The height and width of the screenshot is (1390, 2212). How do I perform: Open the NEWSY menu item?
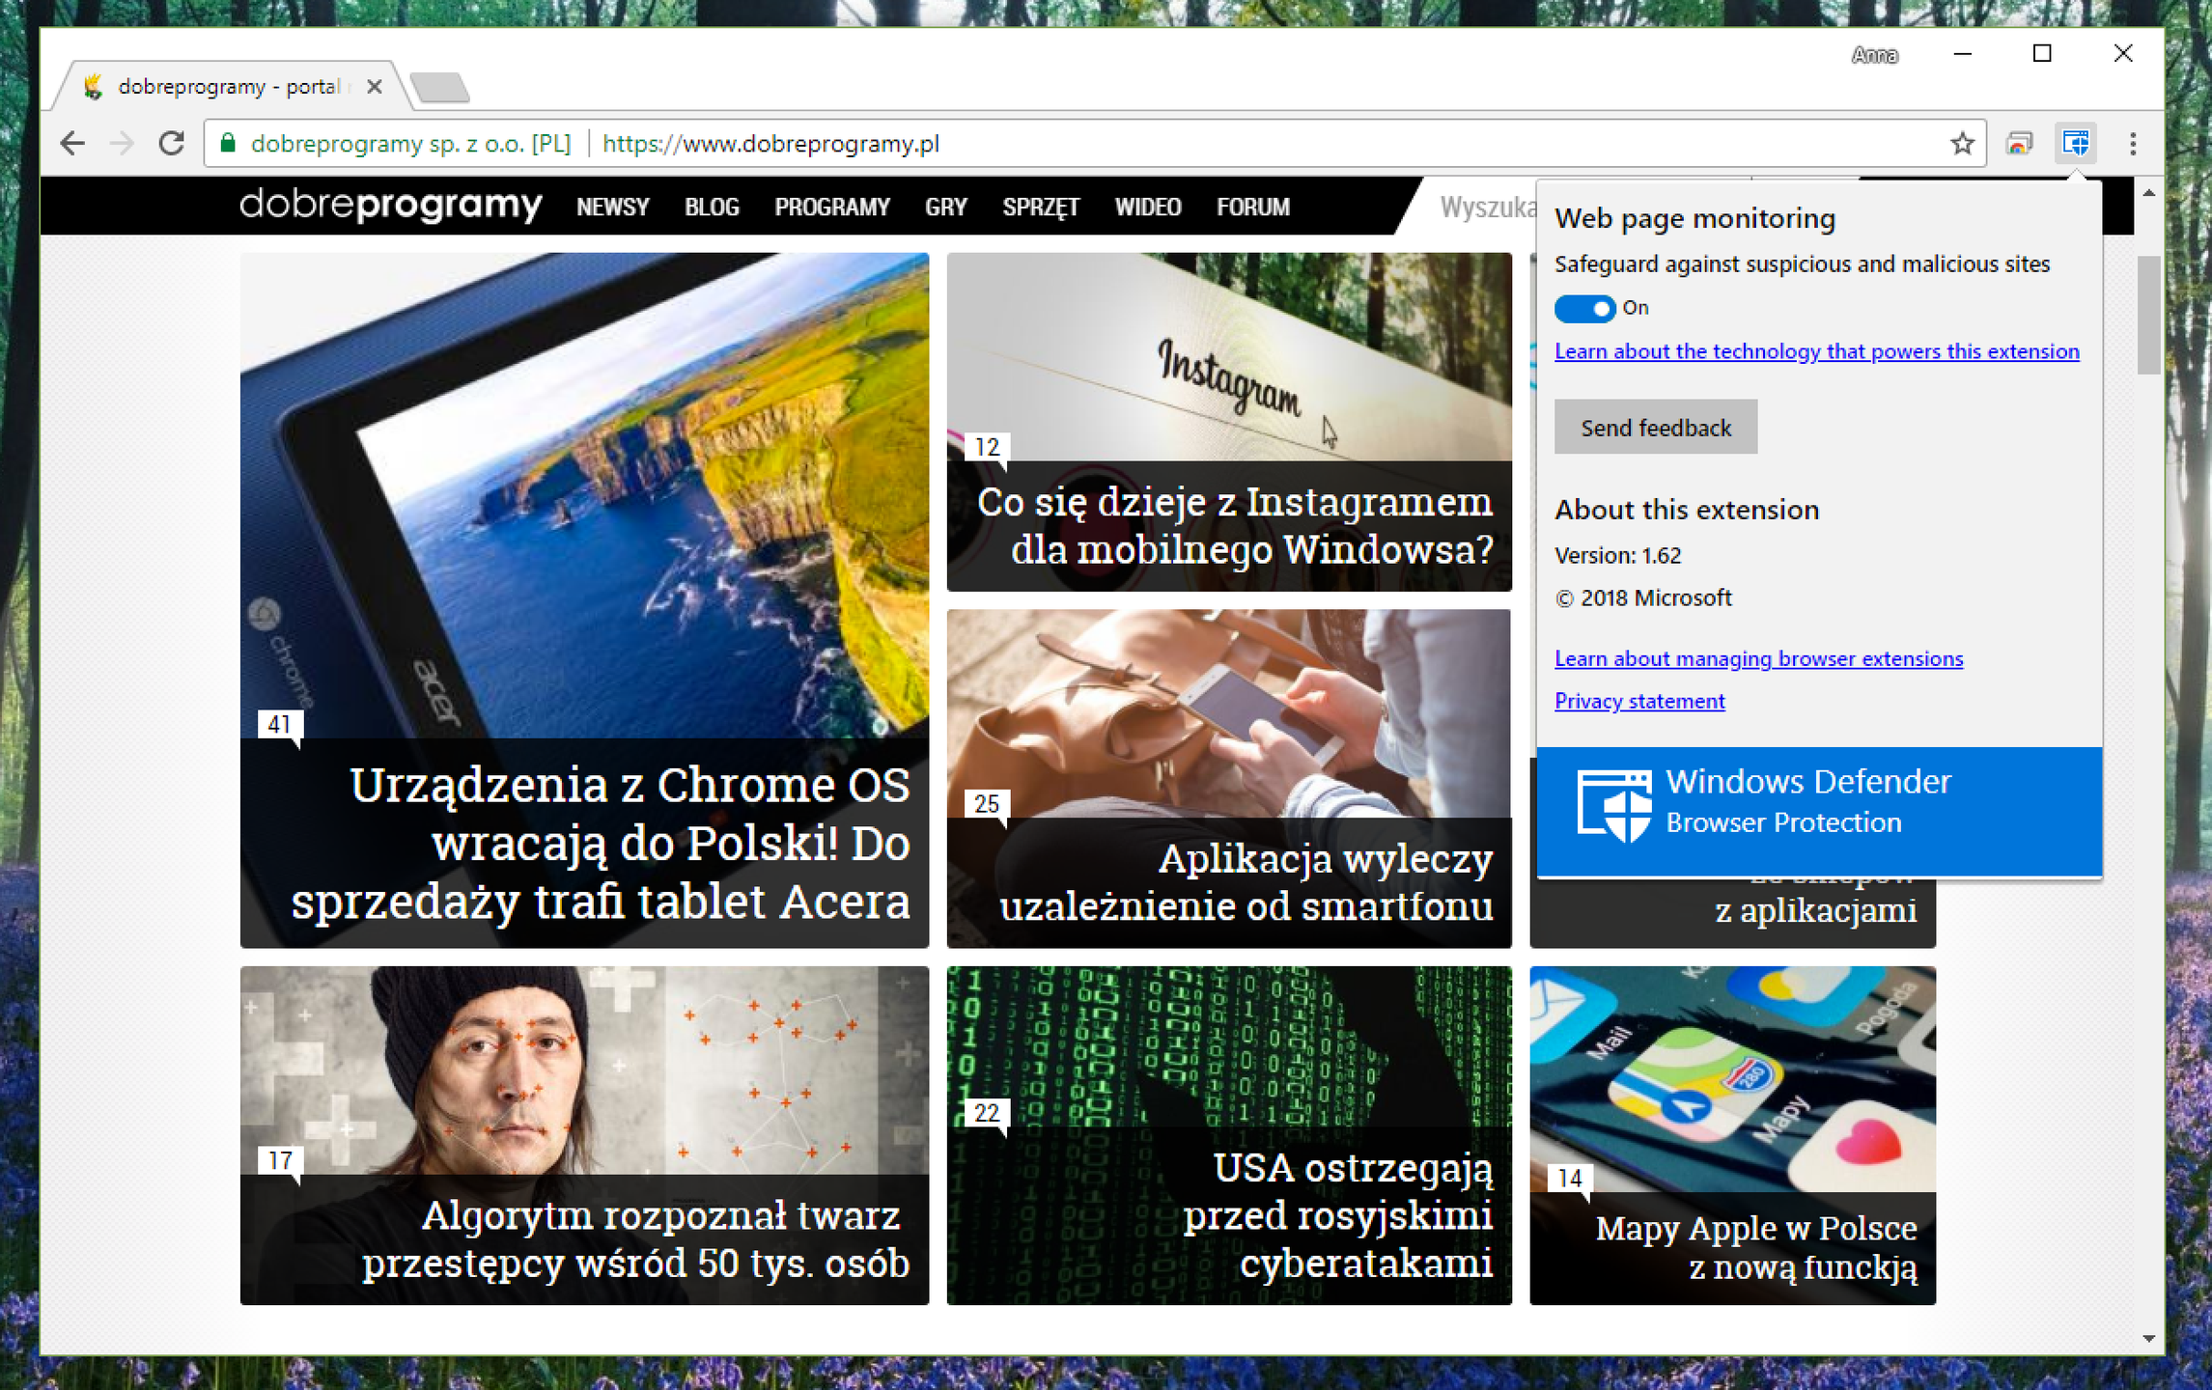click(612, 207)
